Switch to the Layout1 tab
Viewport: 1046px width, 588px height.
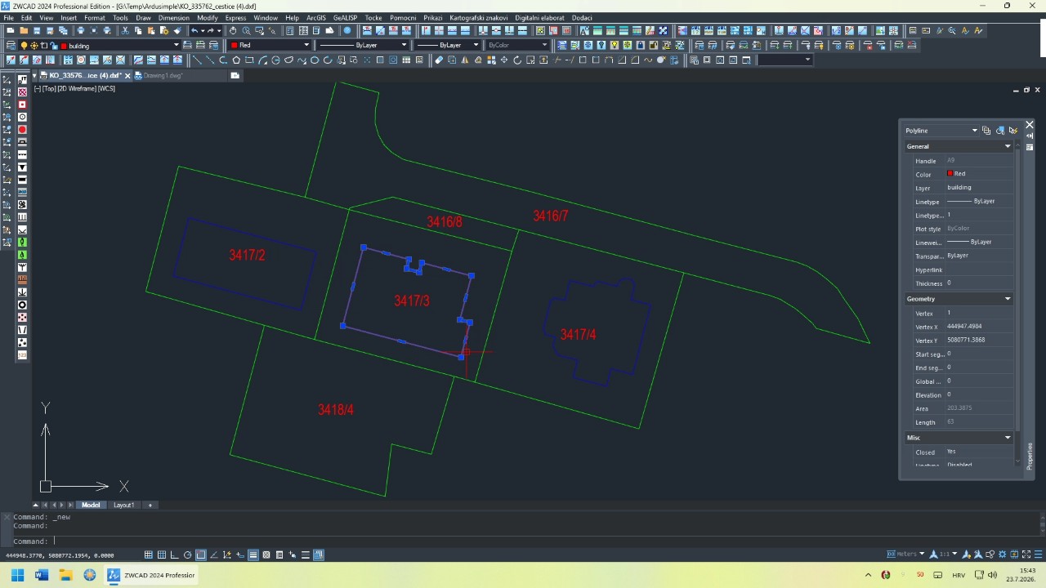coord(123,505)
